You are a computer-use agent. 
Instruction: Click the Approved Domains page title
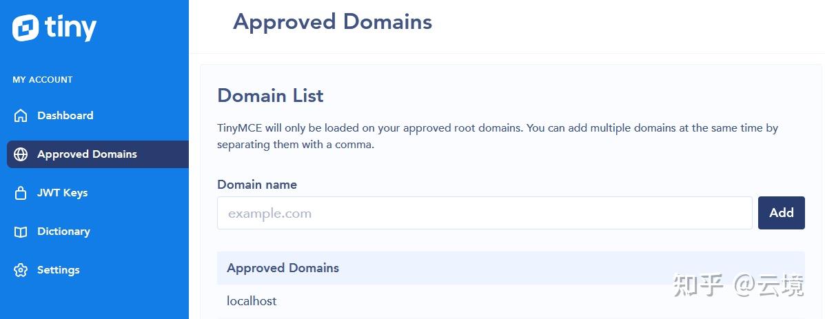332,22
